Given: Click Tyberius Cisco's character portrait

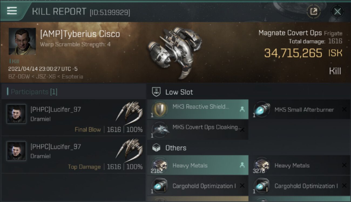Looking at the screenshot, I should pos(22,41).
